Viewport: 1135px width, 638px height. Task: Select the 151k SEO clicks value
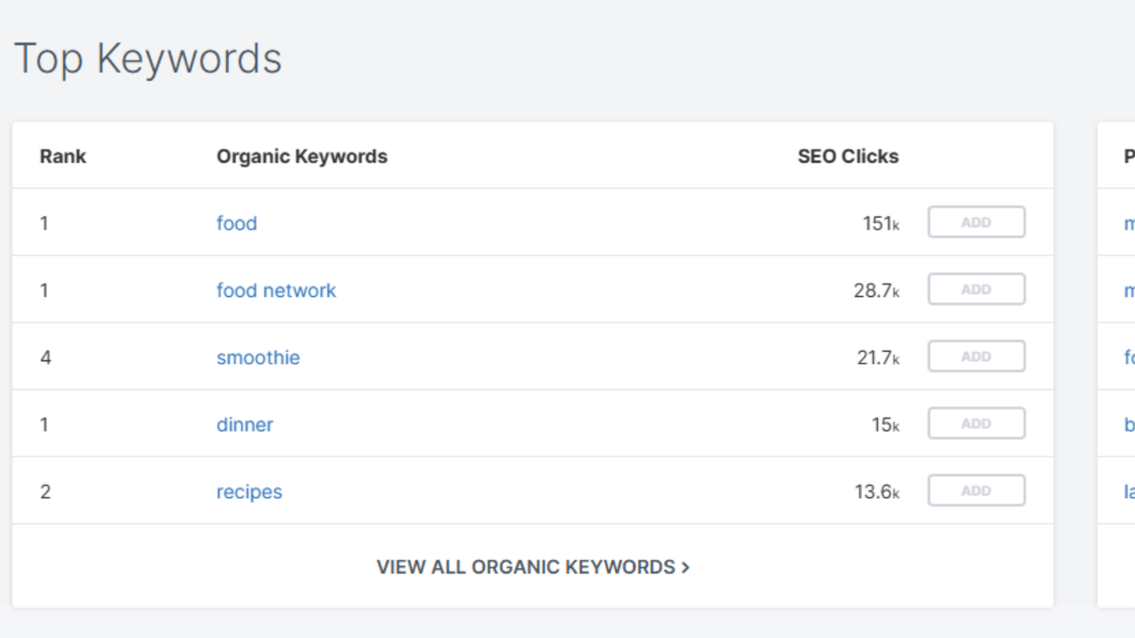881,223
